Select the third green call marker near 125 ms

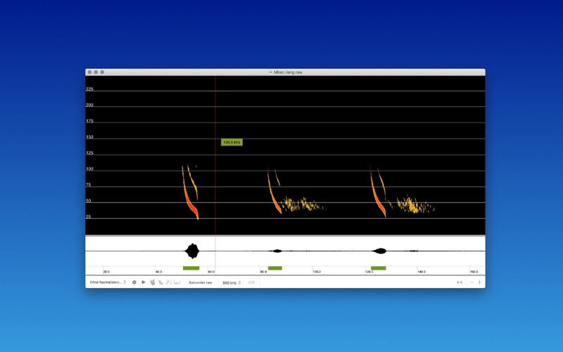tap(379, 268)
